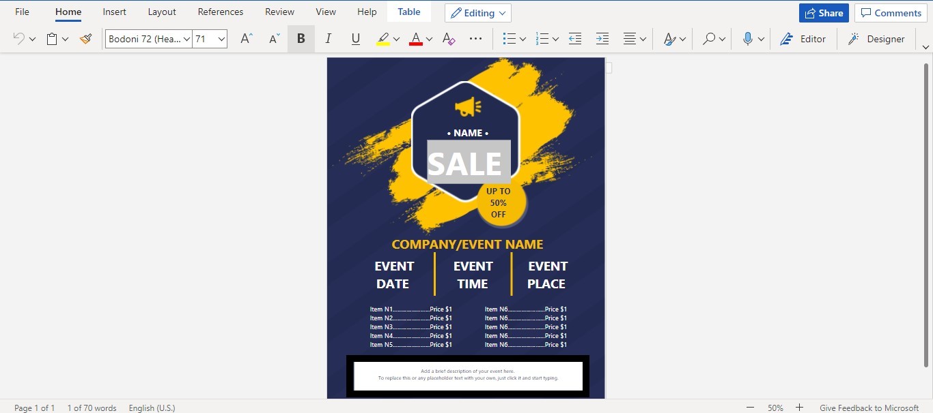The height and width of the screenshot is (413, 933).
Task: Toggle bold formatting
Action: (x=301, y=39)
